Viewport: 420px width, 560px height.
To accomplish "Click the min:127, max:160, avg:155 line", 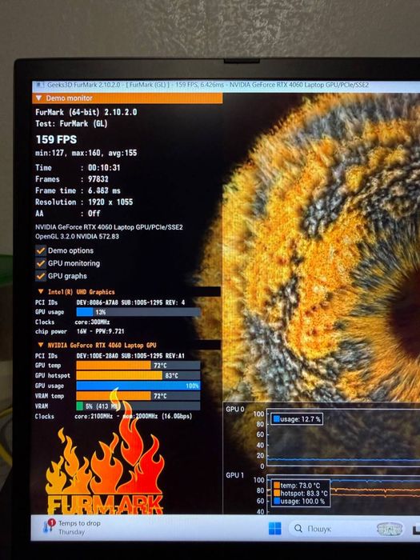I will pos(86,154).
